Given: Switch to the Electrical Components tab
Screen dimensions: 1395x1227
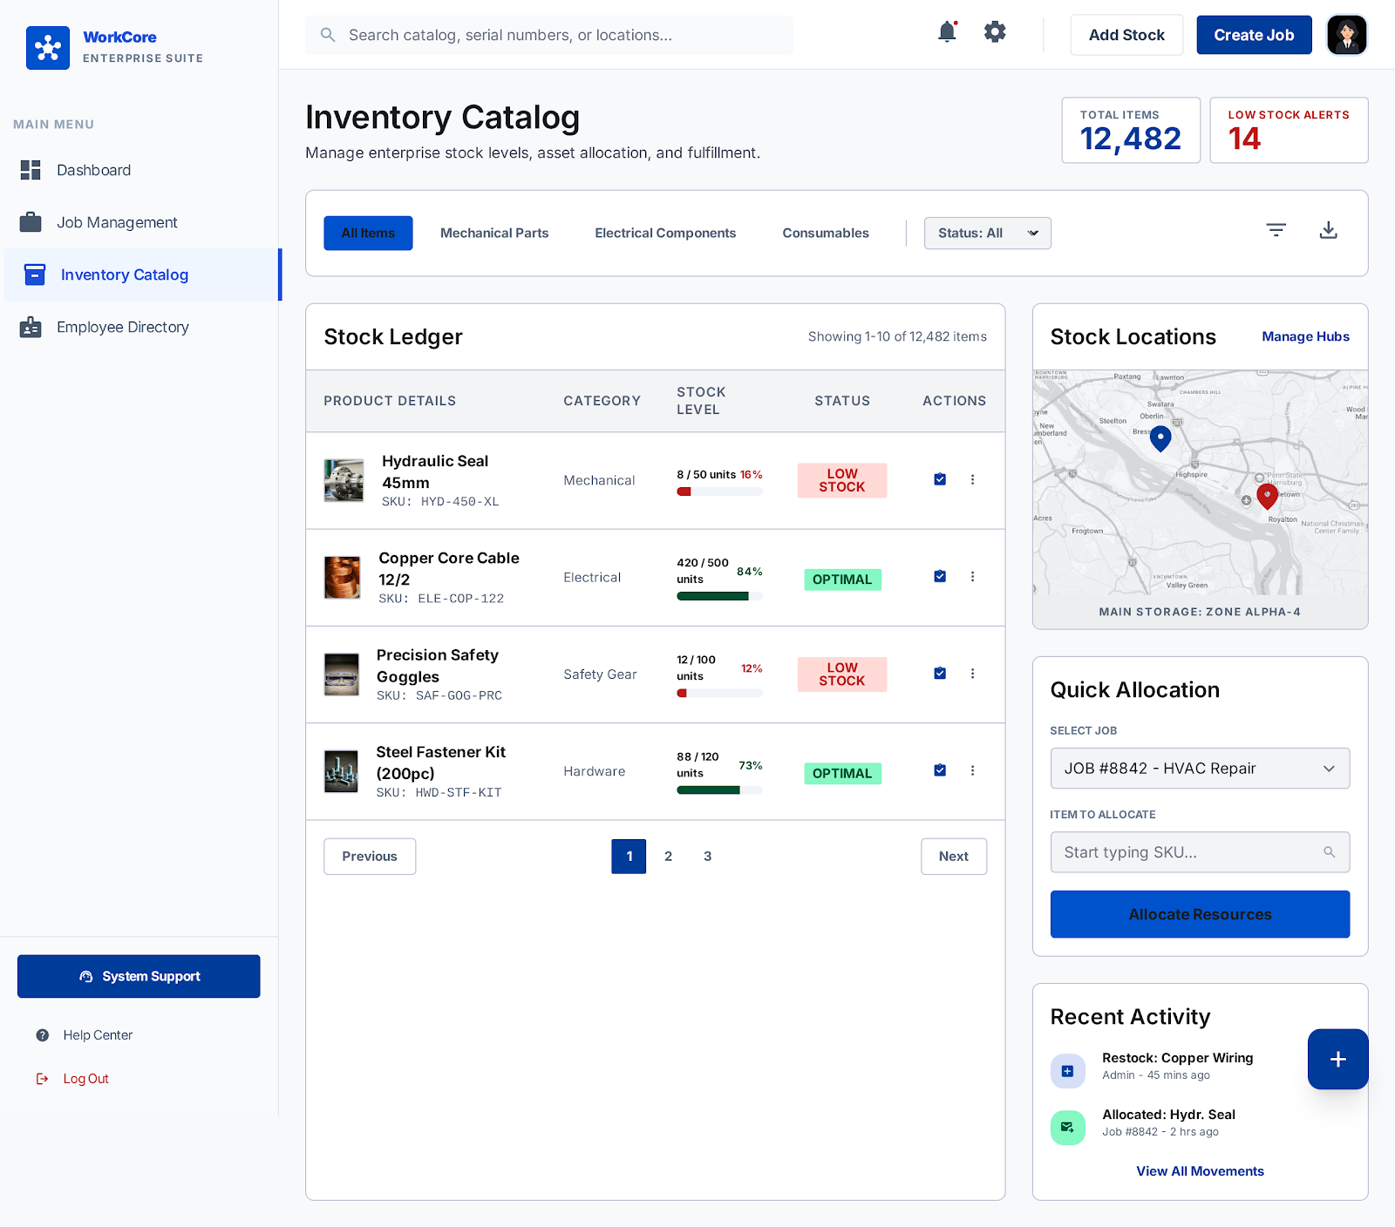Looking at the screenshot, I should [664, 233].
